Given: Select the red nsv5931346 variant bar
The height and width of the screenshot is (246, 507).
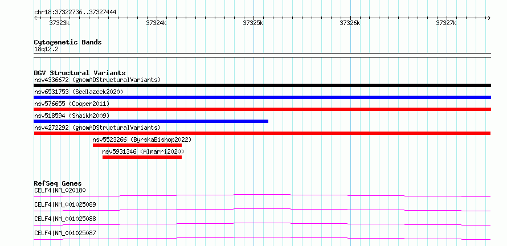Looking at the screenshot, I should (142, 157).
